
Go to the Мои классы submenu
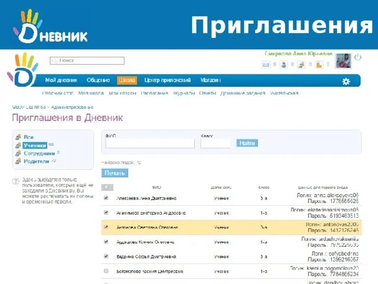click(122, 93)
